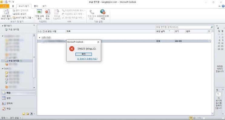Click in the 보낼 편지함 검색 field
Screen dimensions: 225x120
coord(183,27)
